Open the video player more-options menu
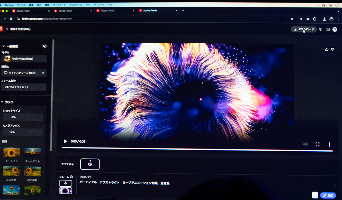This screenshot has width=342, height=200. 329,145
